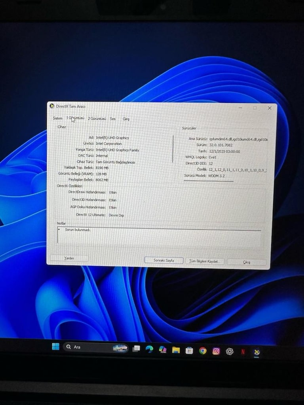Click the Cihaz panel vertical scrollbar
This screenshot has height=405, width=304.
point(173,149)
